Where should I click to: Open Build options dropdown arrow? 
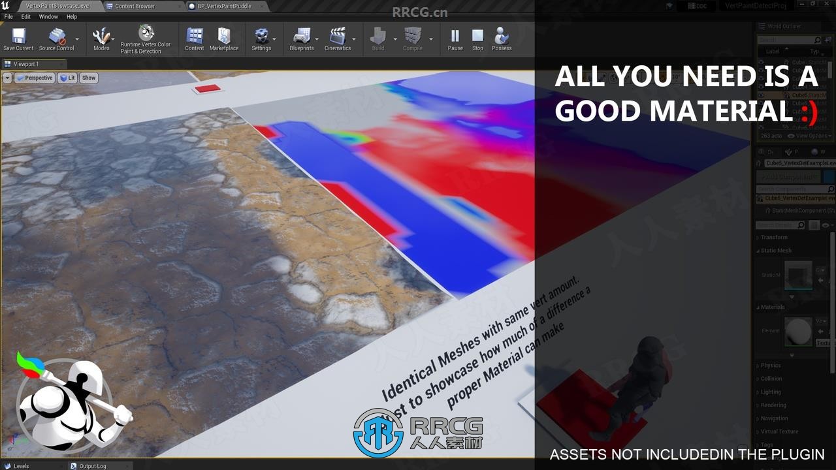click(394, 39)
